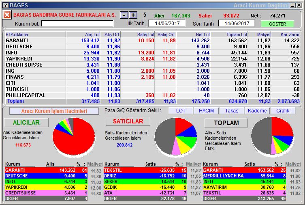Click the ALICILAR button

(x=26, y=123)
